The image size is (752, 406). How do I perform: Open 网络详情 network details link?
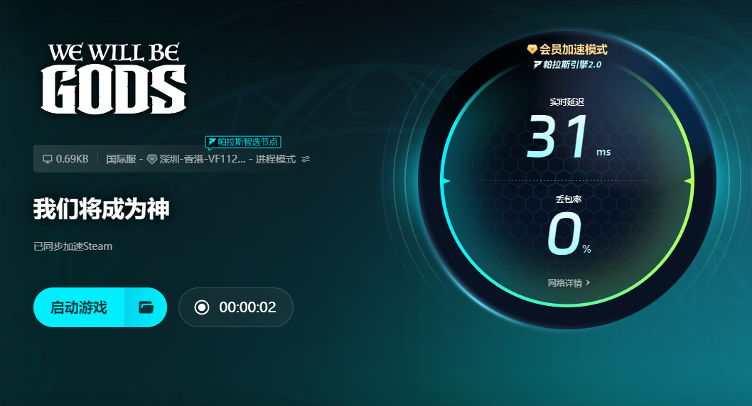coord(569,283)
